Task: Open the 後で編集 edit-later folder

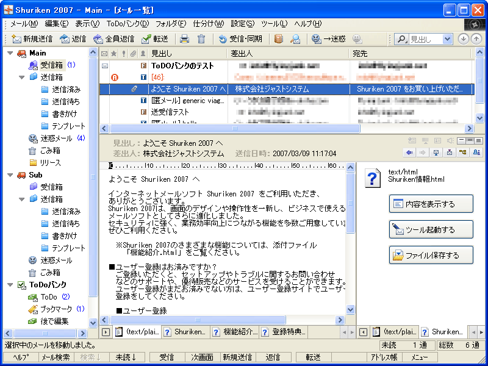Action: tap(48, 321)
